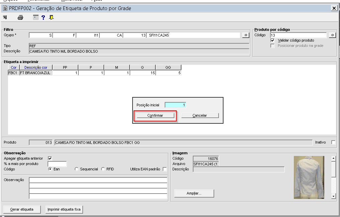The height and width of the screenshot is (217, 340).
Task: Click the Código field containing 13
Action: [299, 35]
